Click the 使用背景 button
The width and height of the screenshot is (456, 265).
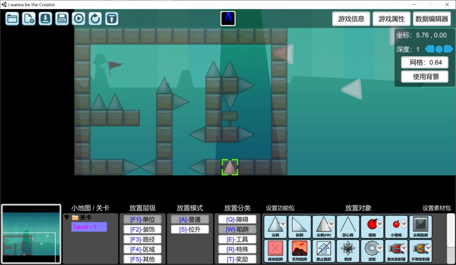(424, 77)
